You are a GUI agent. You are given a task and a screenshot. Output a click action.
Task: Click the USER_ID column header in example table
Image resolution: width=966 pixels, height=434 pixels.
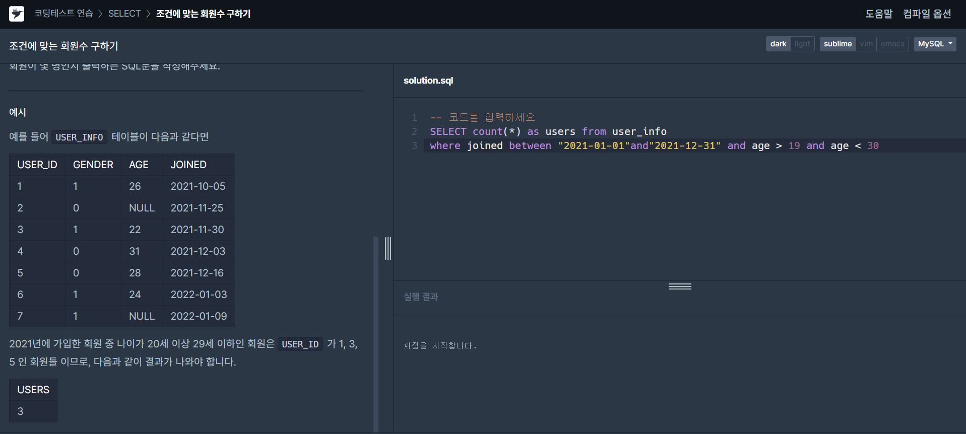37,165
